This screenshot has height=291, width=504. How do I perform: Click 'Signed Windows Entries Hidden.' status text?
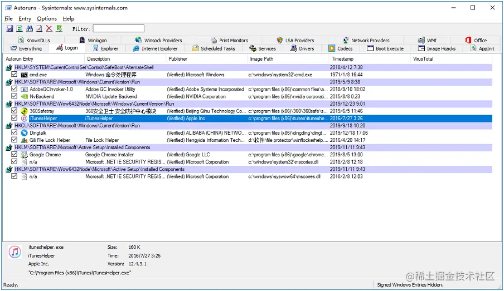[x=410, y=284]
